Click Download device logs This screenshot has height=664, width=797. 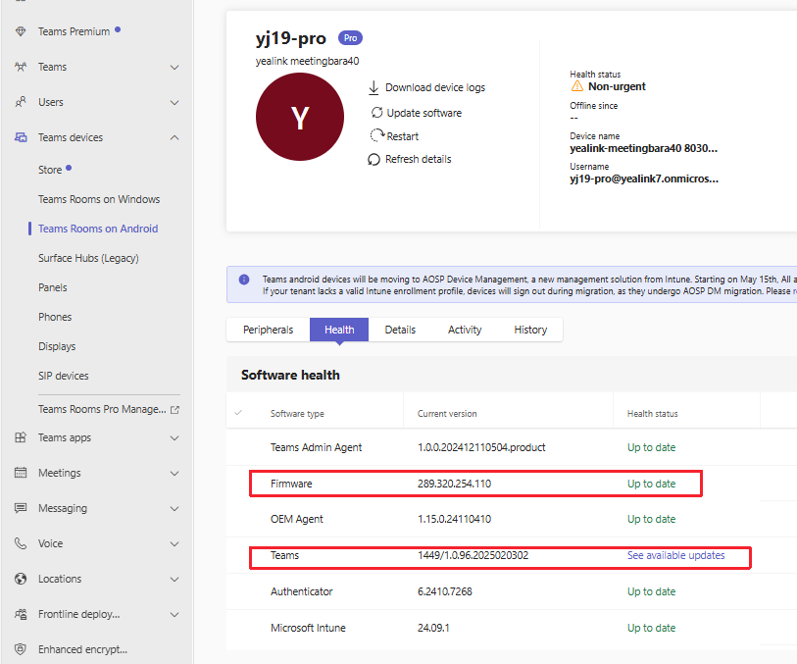435,87
